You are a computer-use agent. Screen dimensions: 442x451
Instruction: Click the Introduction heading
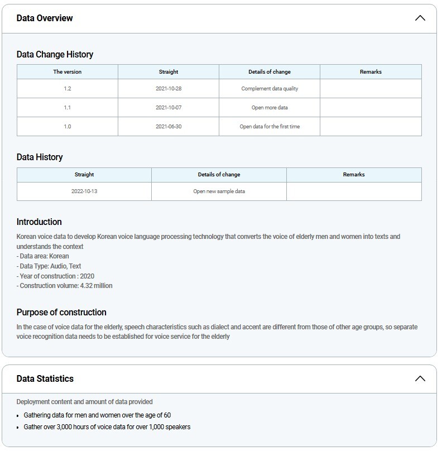click(39, 222)
